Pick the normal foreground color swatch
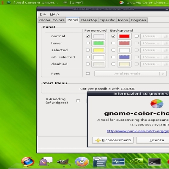169x169 pixels. 98,36
